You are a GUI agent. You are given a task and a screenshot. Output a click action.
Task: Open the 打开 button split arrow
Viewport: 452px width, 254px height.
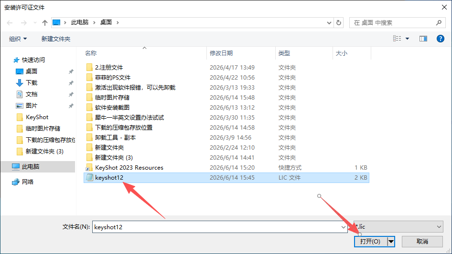(391, 242)
